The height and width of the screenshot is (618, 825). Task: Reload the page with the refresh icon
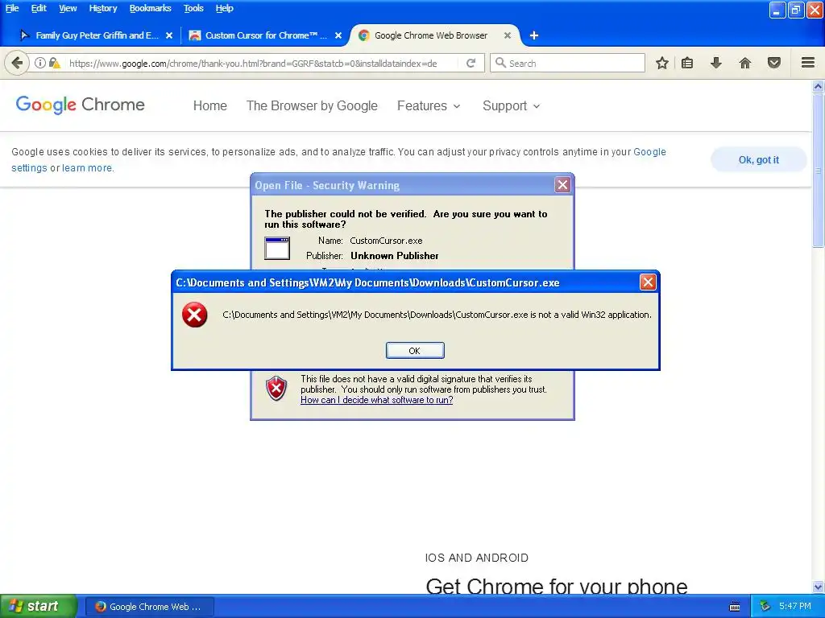pyautogui.click(x=471, y=63)
